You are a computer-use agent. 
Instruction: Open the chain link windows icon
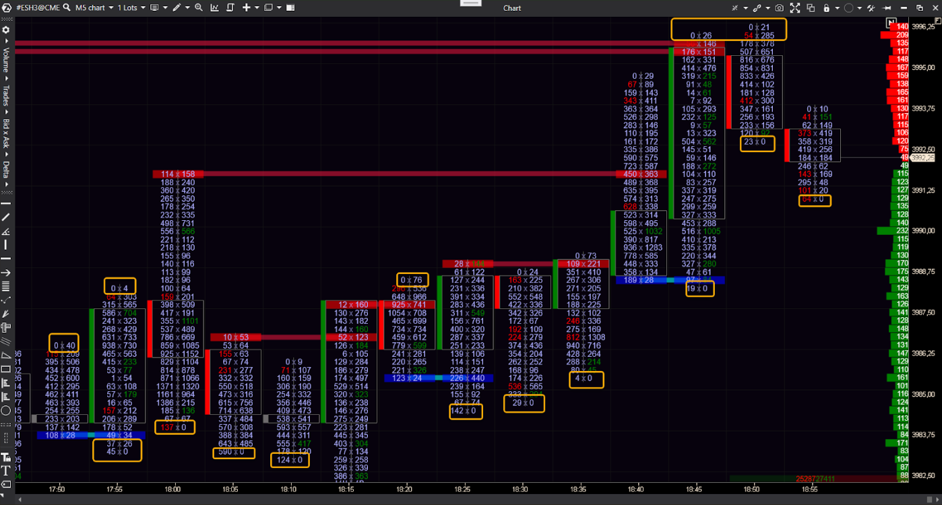coord(757,8)
